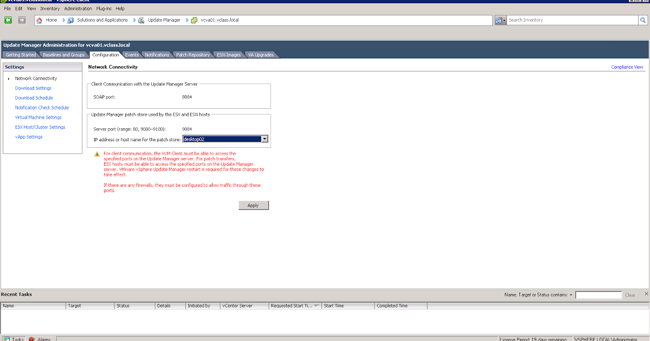Screen dimensions: 650x341
Task: Click the Update Manager breadcrumb icon
Action: pos(141,20)
